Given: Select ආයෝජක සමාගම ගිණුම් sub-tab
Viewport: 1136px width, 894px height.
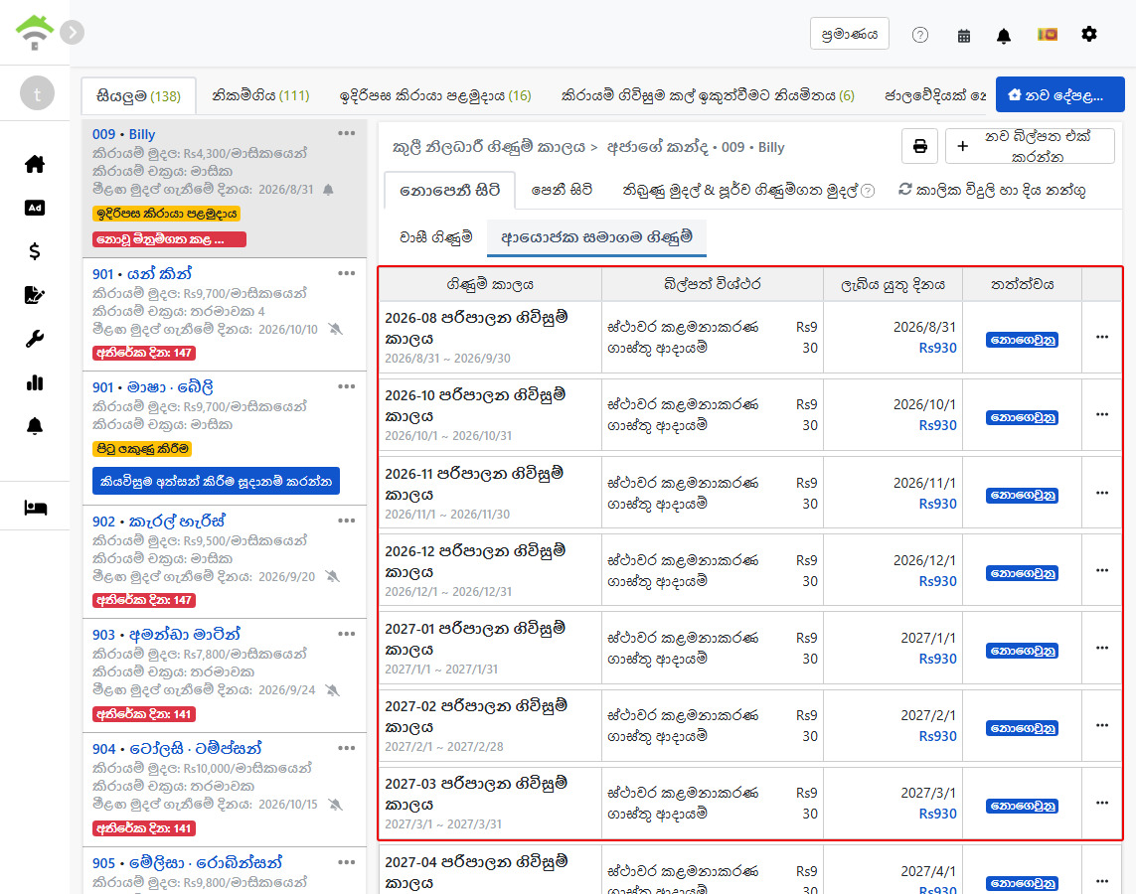Looking at the screenshot, I should 596,236.
